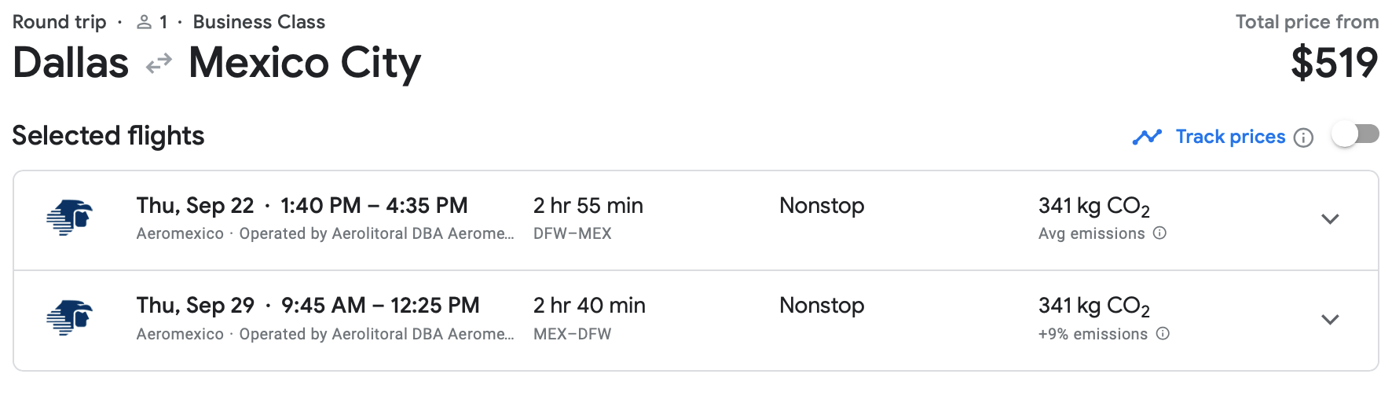Select the Thu, Sep 29 return flight row
The width and height of the screenshot is (1392, 396).
(696, 321)
